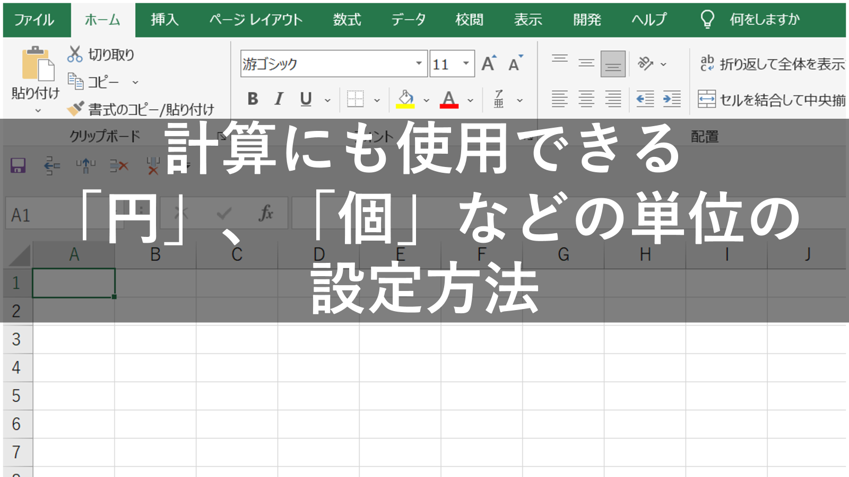
Task: Click the 何をしますか search box
Action: tap(764, 20)
